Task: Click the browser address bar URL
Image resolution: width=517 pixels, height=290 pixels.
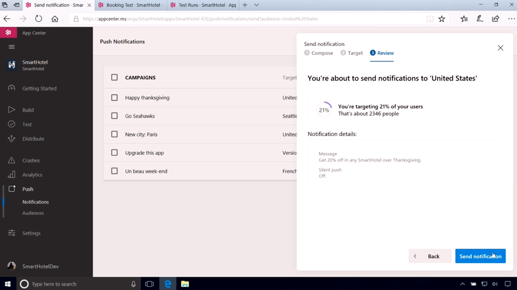Action: pos(202,19)
